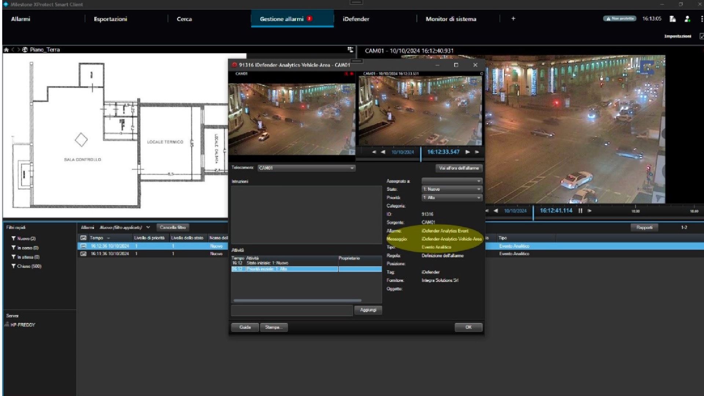Click preview icon of 16:11:36 alarm
The image size is (704, 396).
(83, 254)
